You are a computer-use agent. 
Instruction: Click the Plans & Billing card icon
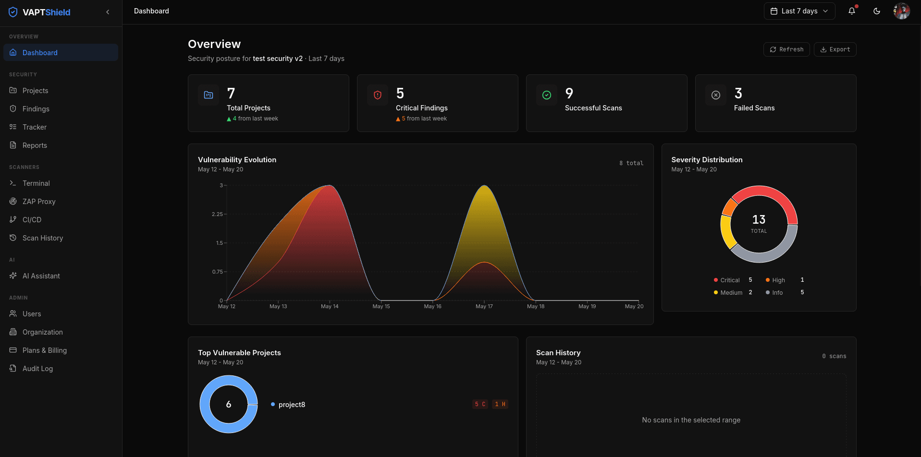point(13,350)
